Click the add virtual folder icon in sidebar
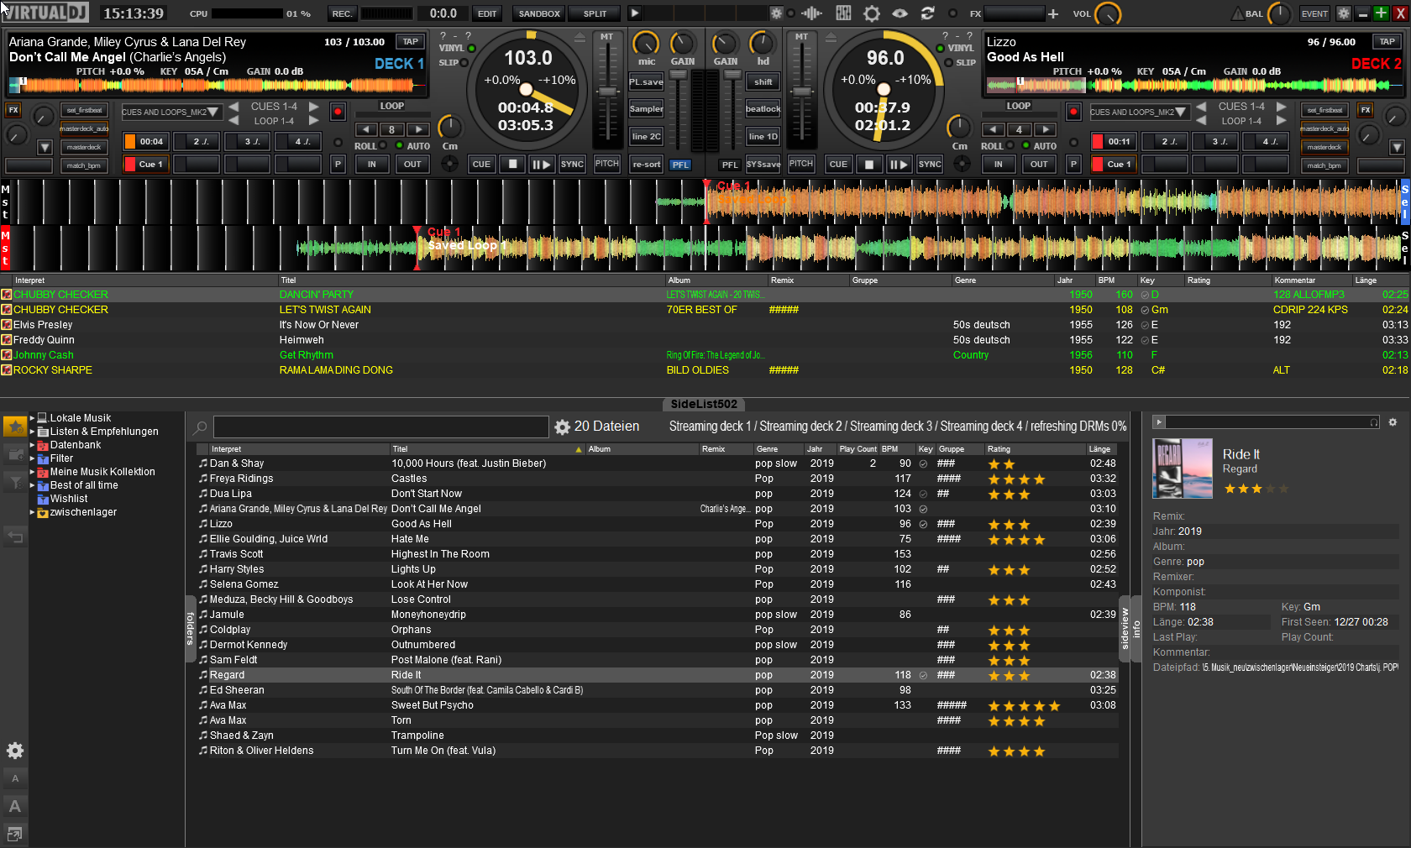 point(15,454)
